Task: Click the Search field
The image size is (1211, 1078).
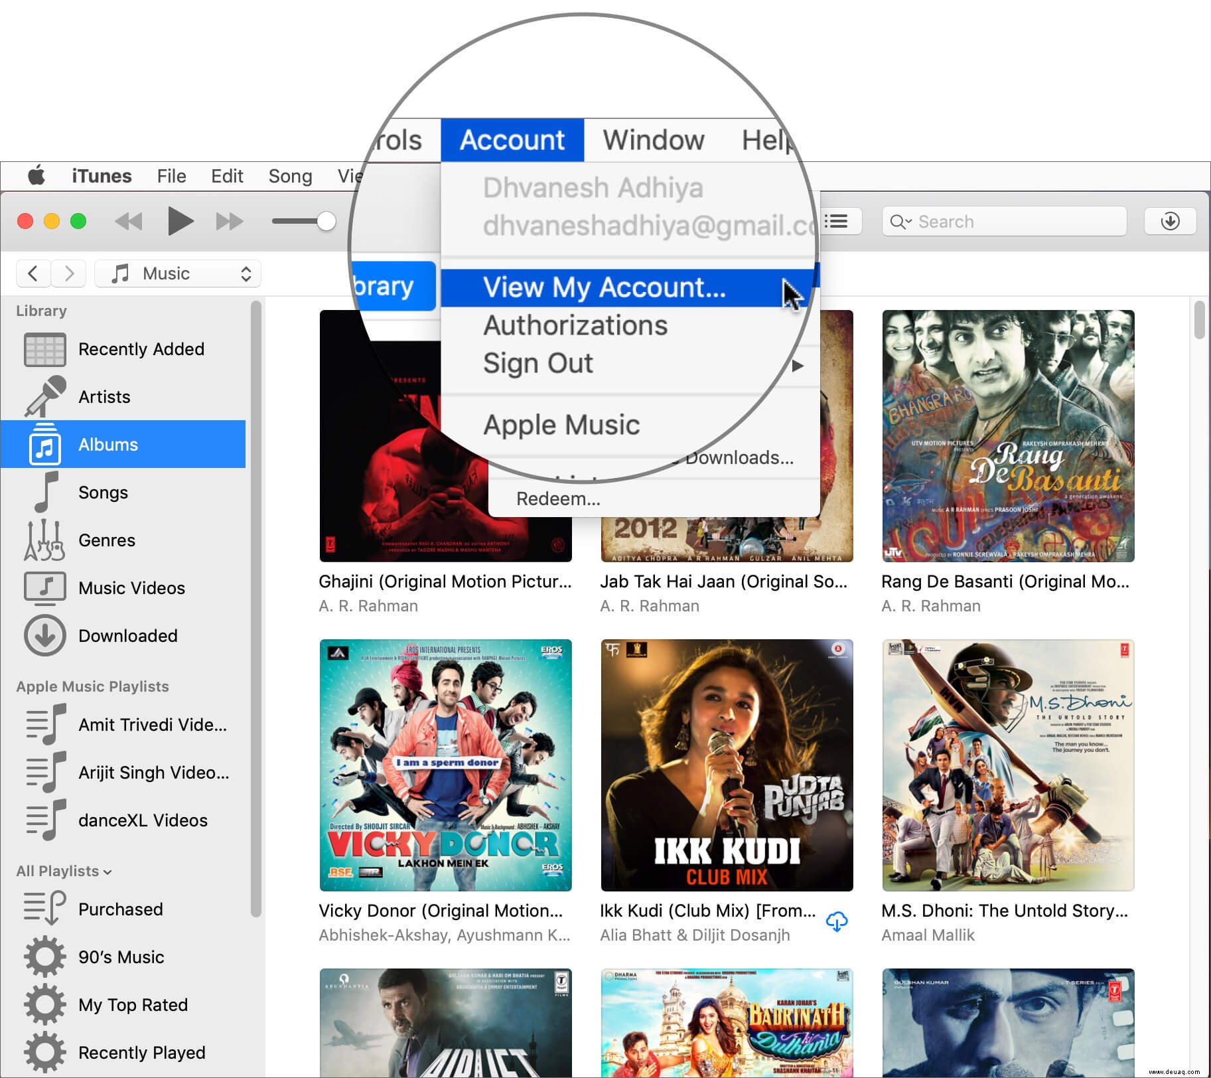Action: [x=1004, y=221]
